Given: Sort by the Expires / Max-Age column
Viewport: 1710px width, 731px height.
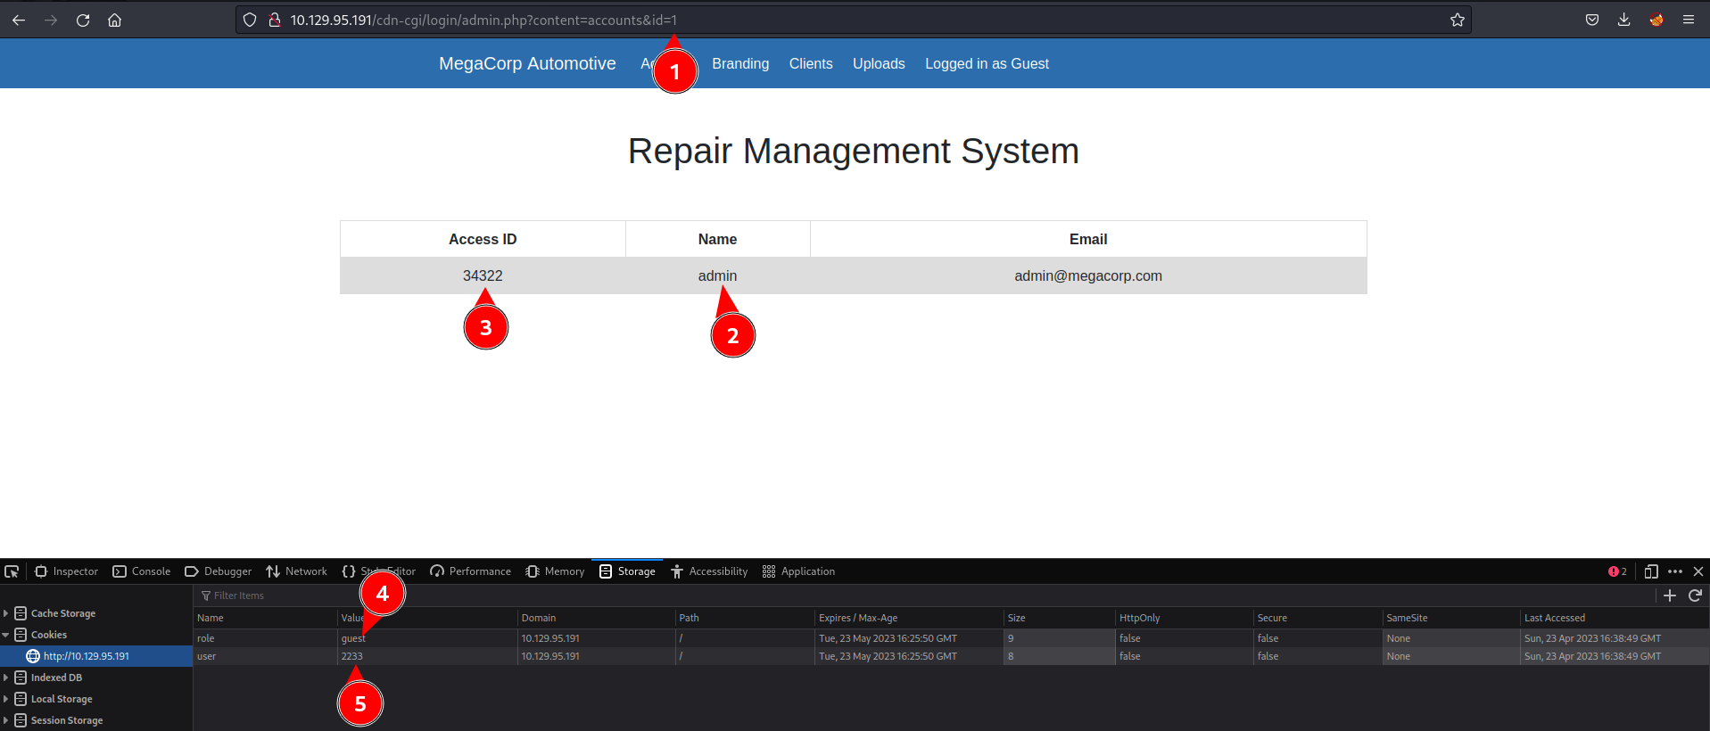Looking at the screenshot, I should (x=909, y=618).
